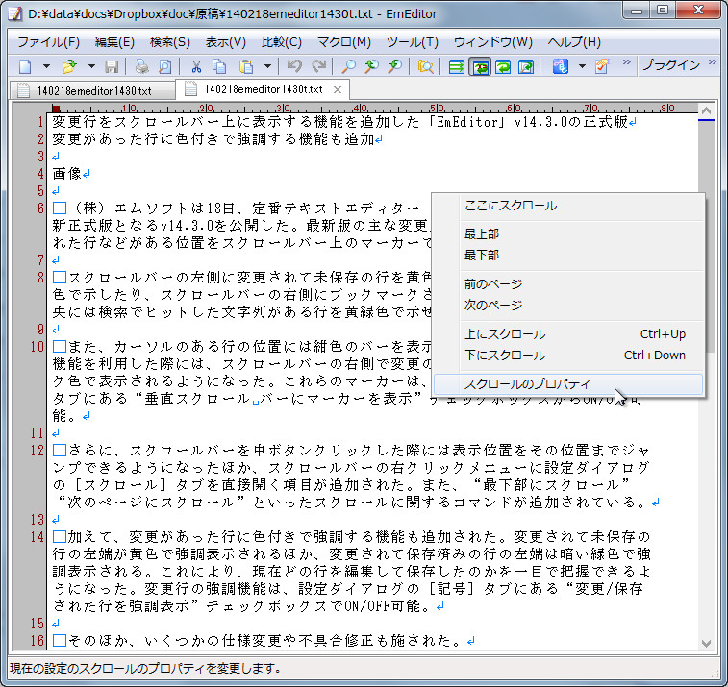Click the scrollbar down arrow
Viewport: 728px width, 687px height.
click(x=706, y=643)
